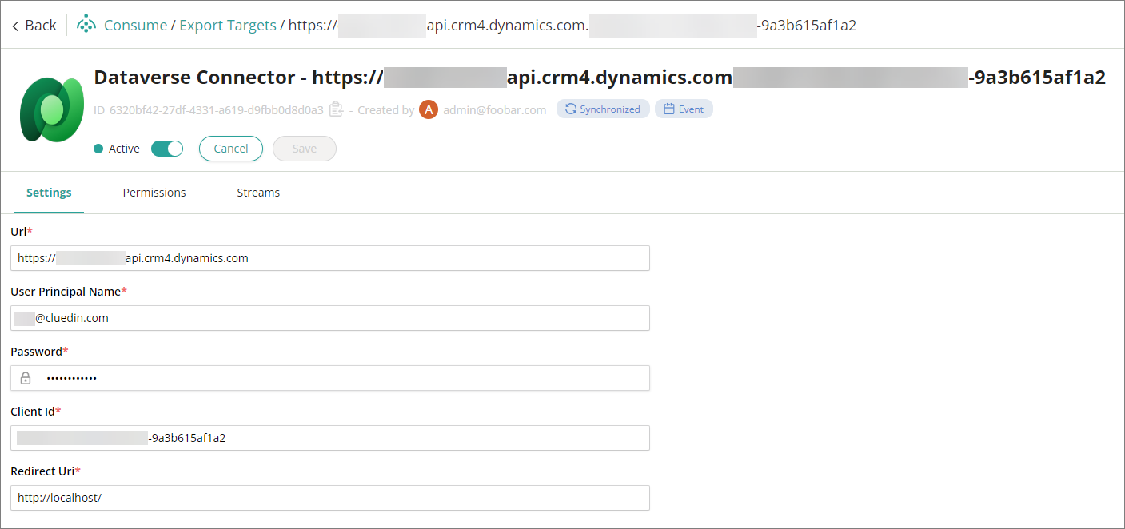Click the admin user avatar icon
Screen dimensions: 1125x529
pyautogui.click(x=429, y=109)
